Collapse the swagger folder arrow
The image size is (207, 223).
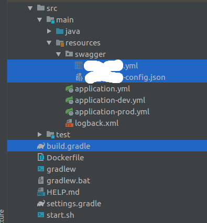pyautogui.click(x=59, y=54)
